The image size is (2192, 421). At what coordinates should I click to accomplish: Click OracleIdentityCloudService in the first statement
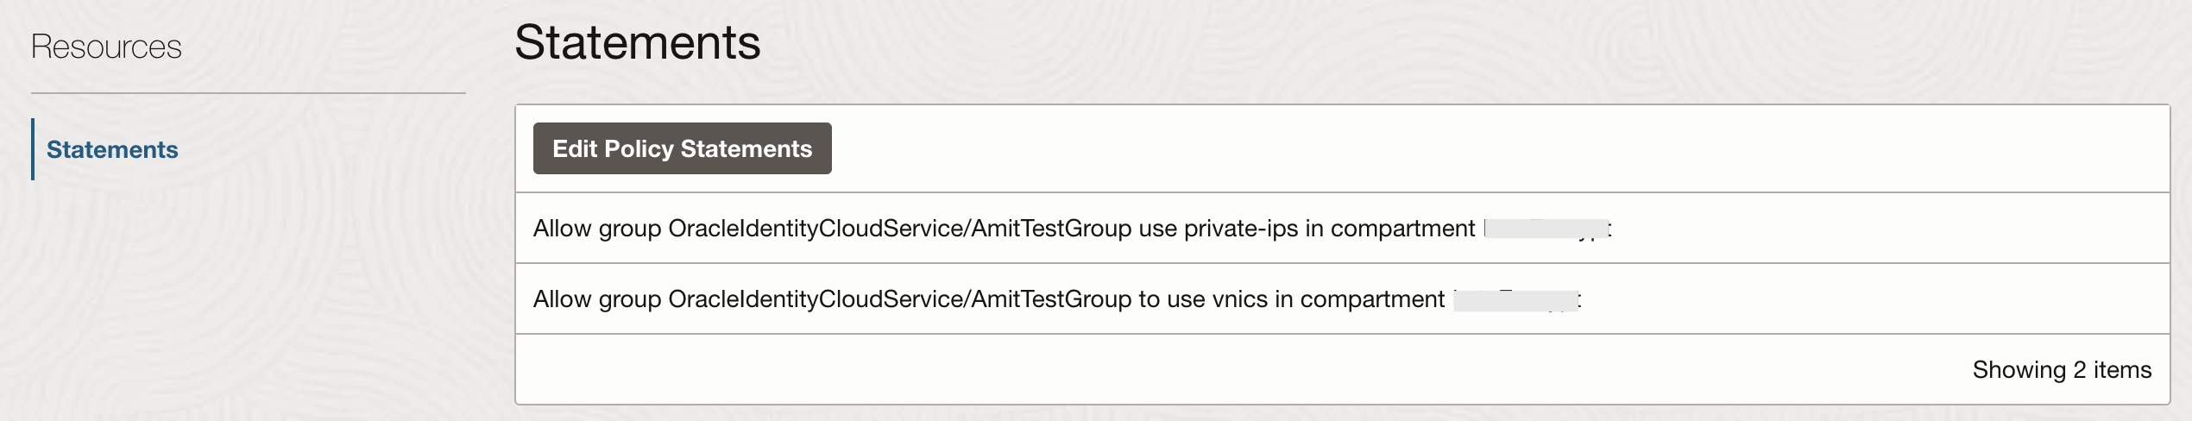(816, 229)
